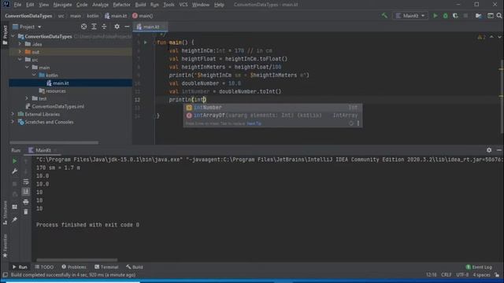Viewport: 504px width, 283px height.
Task: Select intArrayOf completion suggestion
Action: pyautogui.click(x=272, y=116)
